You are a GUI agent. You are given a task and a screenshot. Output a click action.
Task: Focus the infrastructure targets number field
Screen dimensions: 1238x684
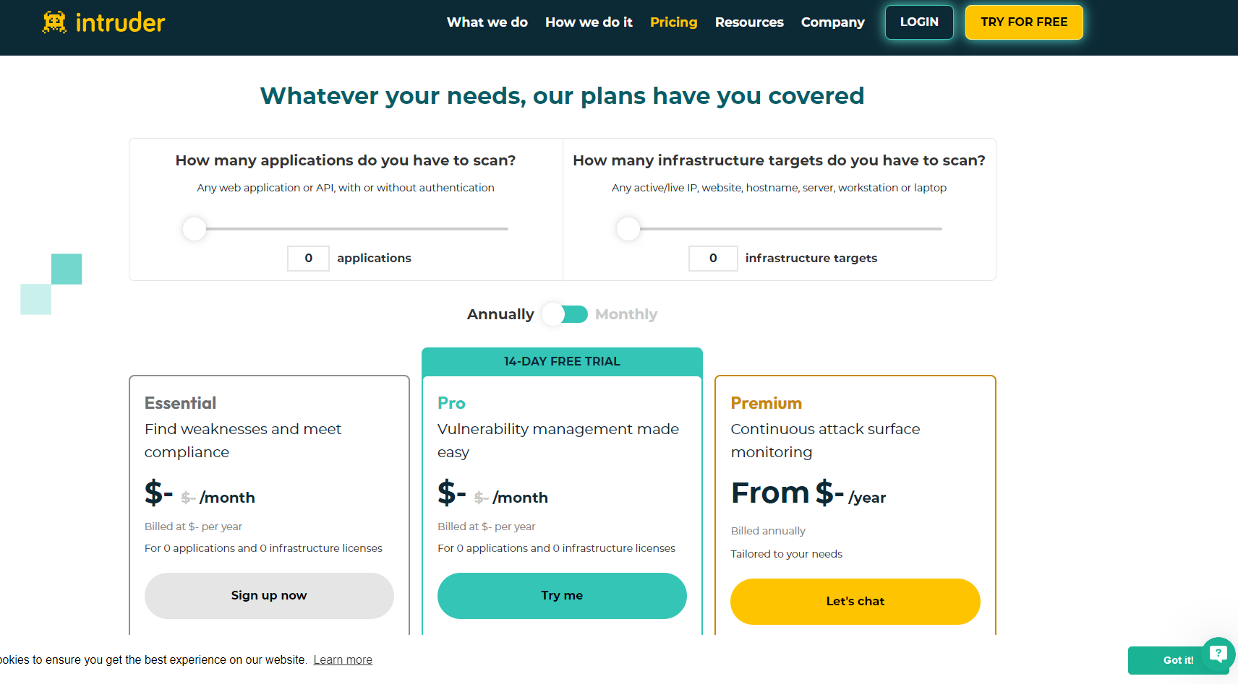pos(713,258)
